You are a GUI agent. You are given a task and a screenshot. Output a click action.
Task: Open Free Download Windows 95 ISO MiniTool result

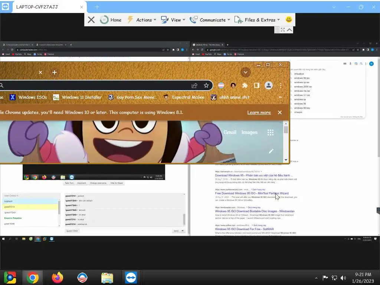pyautogui.click(x=252, y=193)
